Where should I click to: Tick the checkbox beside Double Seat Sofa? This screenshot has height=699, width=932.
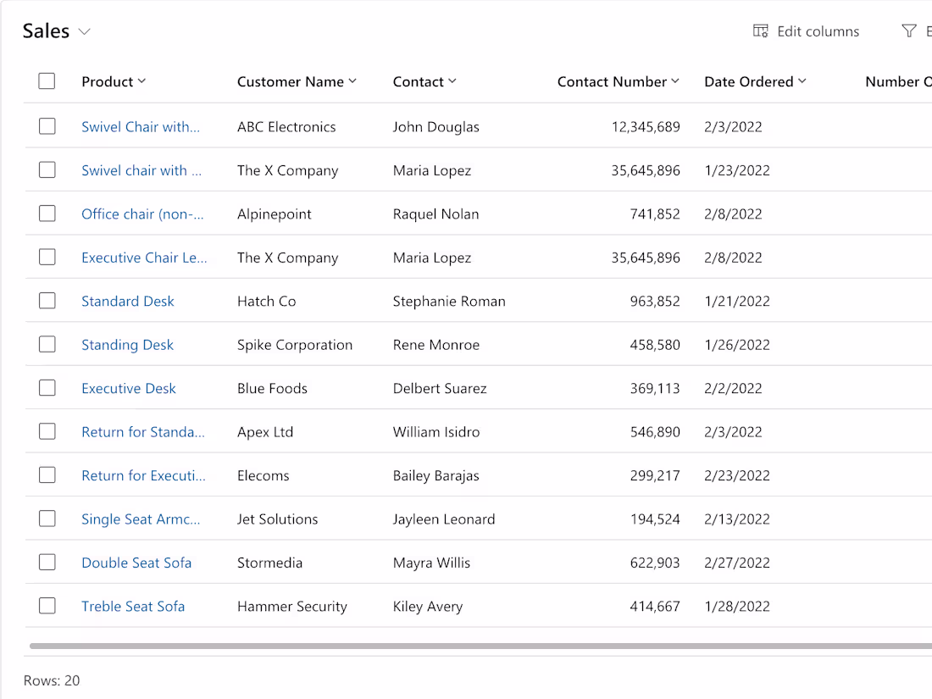47,562
